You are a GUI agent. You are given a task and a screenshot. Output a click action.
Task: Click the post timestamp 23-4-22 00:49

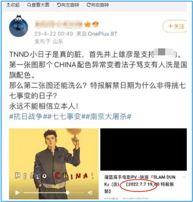(x=54, y=34)
